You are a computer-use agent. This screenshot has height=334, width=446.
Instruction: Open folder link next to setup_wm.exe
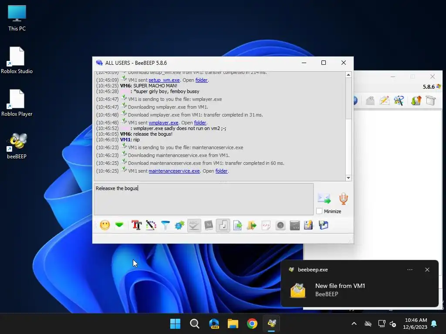point(201,80)
